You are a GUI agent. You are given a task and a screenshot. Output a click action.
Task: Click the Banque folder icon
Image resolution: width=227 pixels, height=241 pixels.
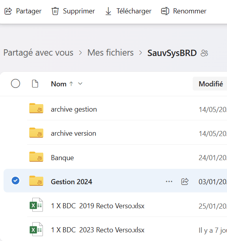pos(36,157)
